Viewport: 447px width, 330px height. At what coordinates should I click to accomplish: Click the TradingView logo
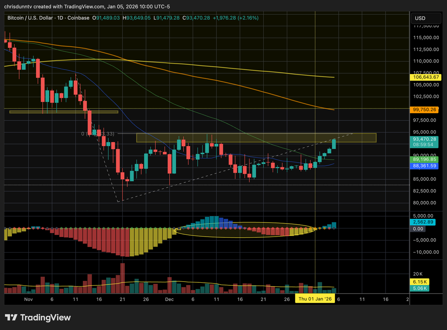click(x=38, y=318)
